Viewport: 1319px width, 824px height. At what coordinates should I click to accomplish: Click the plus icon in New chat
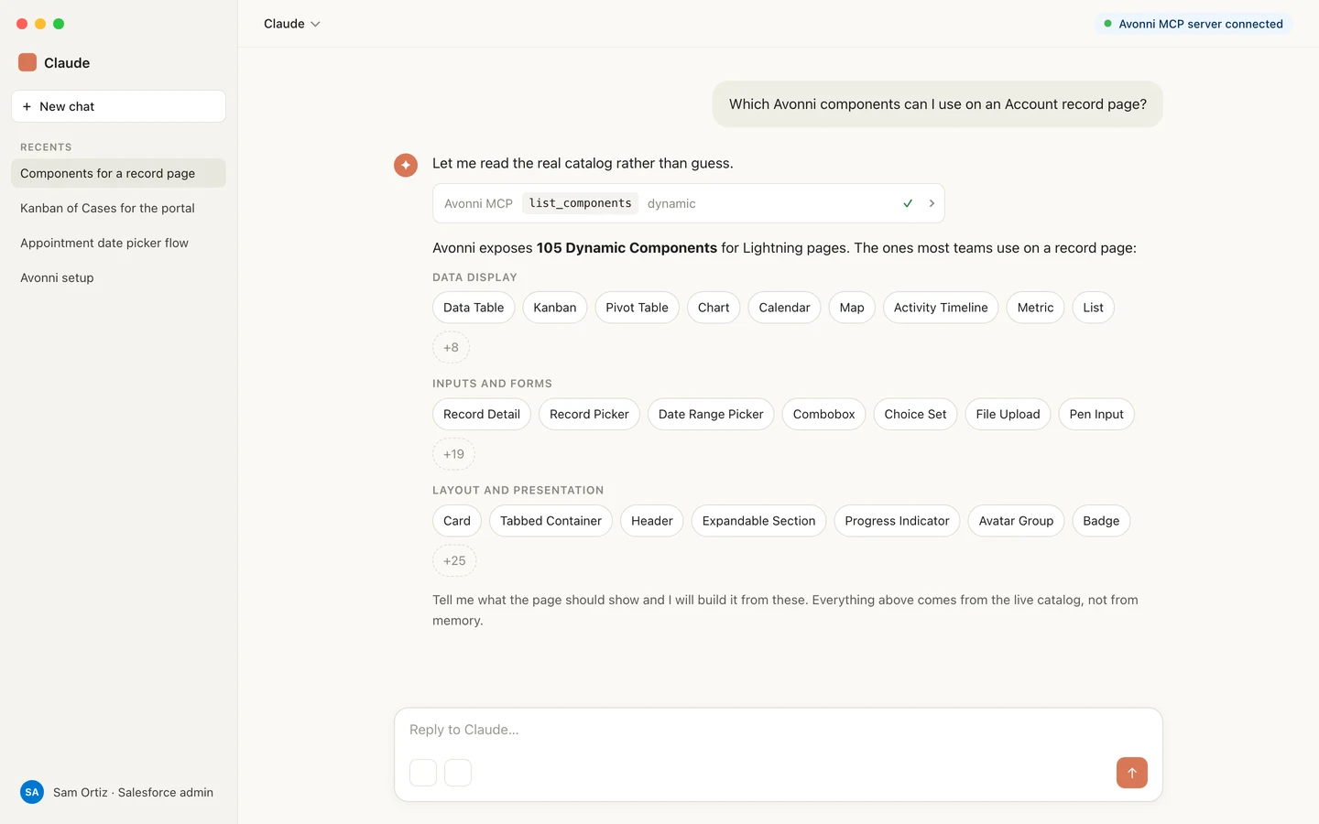[27, 106]
